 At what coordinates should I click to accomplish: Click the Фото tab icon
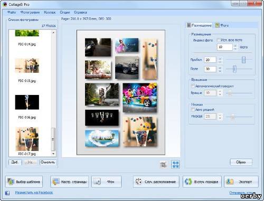217,25
